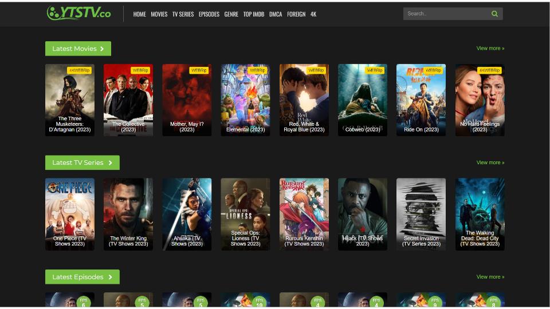
Task: Open Hijack TV show poster
Action: click(x=363, y=214)
